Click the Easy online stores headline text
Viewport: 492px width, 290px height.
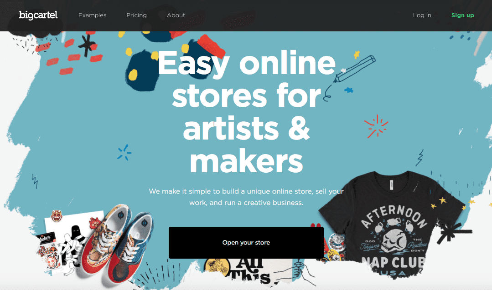[246, 112]
